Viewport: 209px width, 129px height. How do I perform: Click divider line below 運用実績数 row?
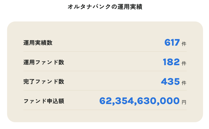click(x=105, y=52)
